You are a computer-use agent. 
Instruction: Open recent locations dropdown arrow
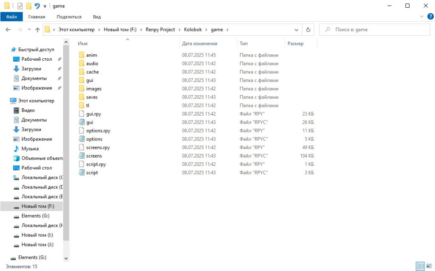click(x=29, y=30)
